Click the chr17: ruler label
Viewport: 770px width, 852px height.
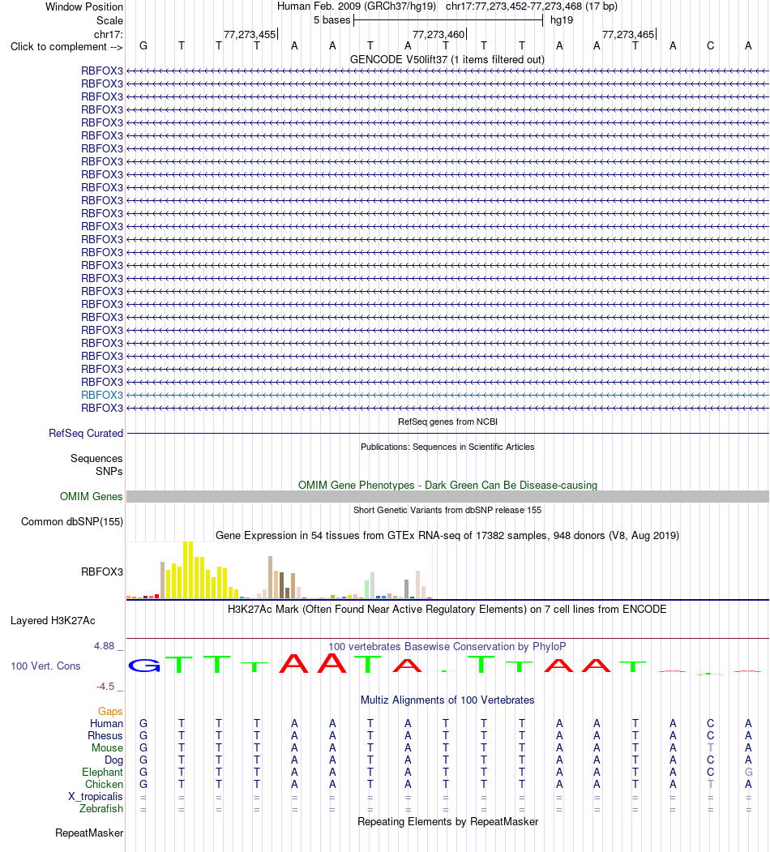click(108, 34)
